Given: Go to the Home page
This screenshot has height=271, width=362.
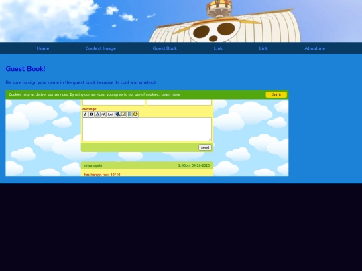Looking at the screenshot, I should click(43, 48).
